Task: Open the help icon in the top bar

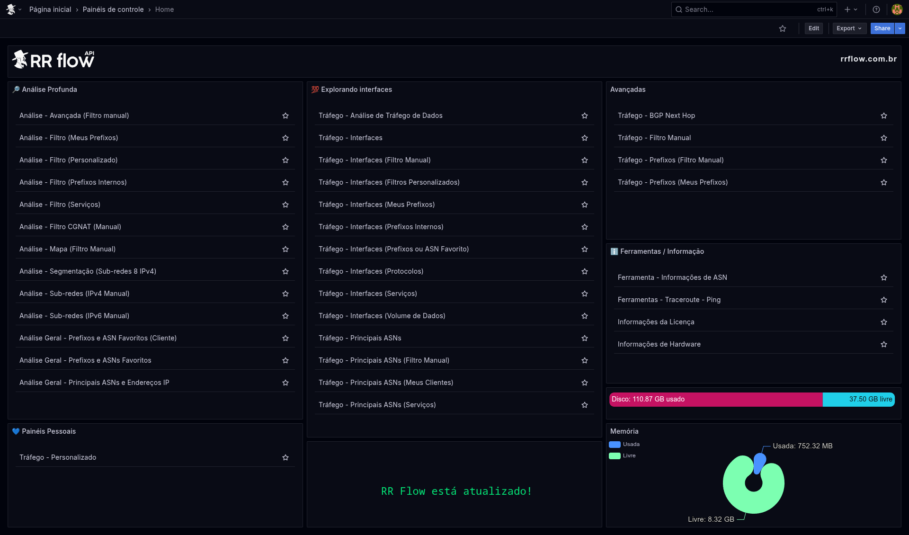Action: tap(876, 9)
